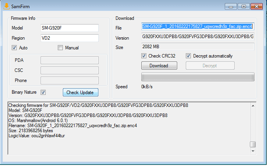Toggle Decrypt automatically checkbox
The width and height of the screenshot is (267, 166).
coord(188,56)
